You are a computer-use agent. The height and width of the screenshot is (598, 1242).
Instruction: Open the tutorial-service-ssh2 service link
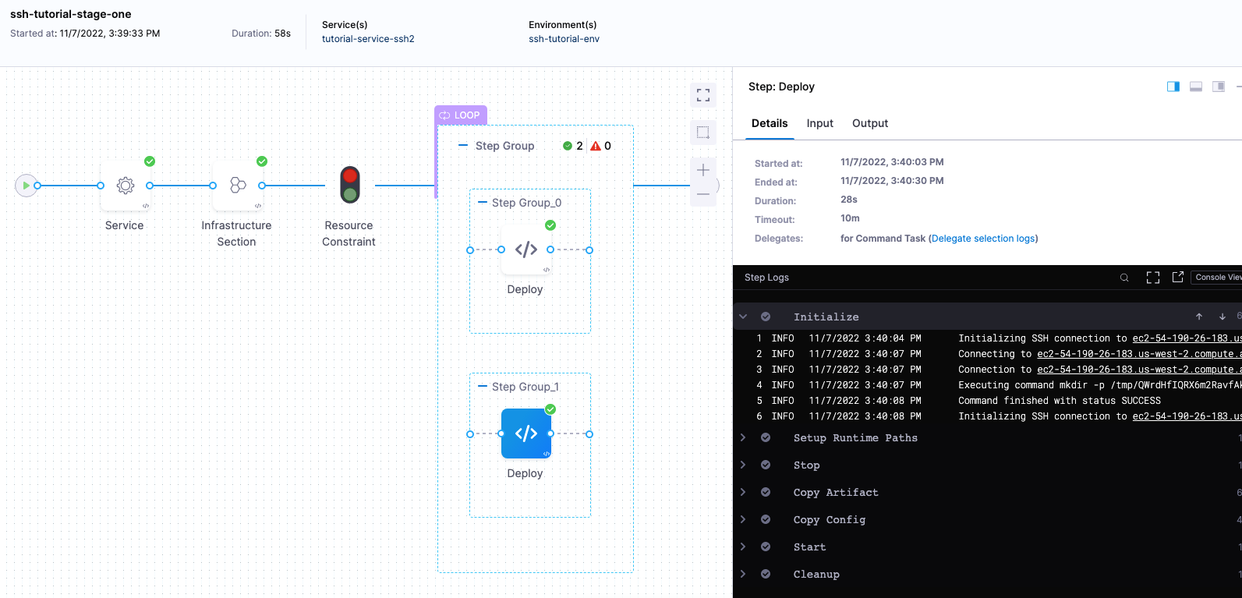(368, 39)
